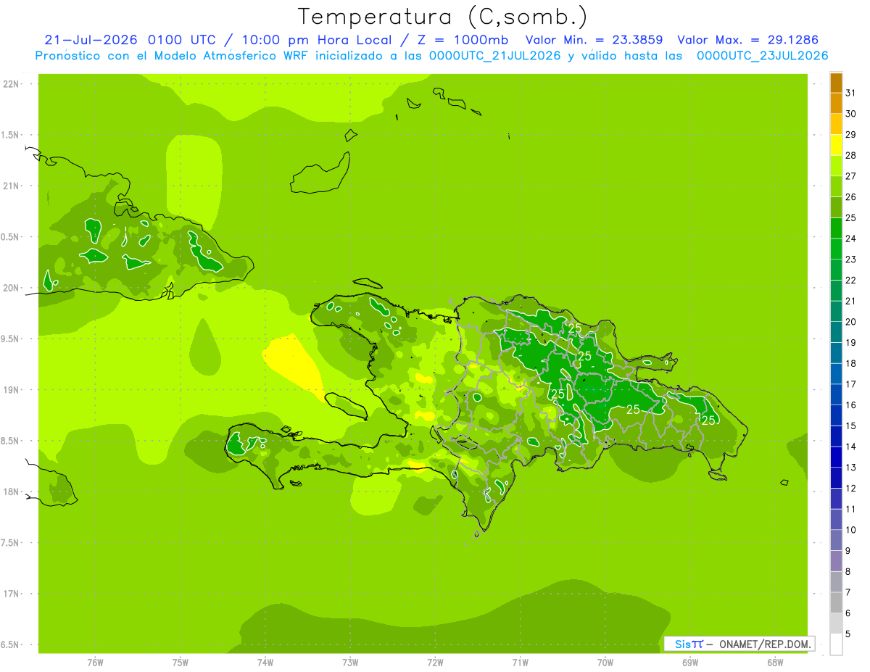Click the 'Valor Min. = 23.3859' value

(x=594, y=40)
